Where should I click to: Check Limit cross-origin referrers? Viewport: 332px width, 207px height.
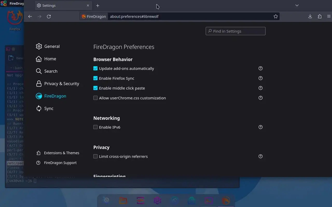point(95,156)
